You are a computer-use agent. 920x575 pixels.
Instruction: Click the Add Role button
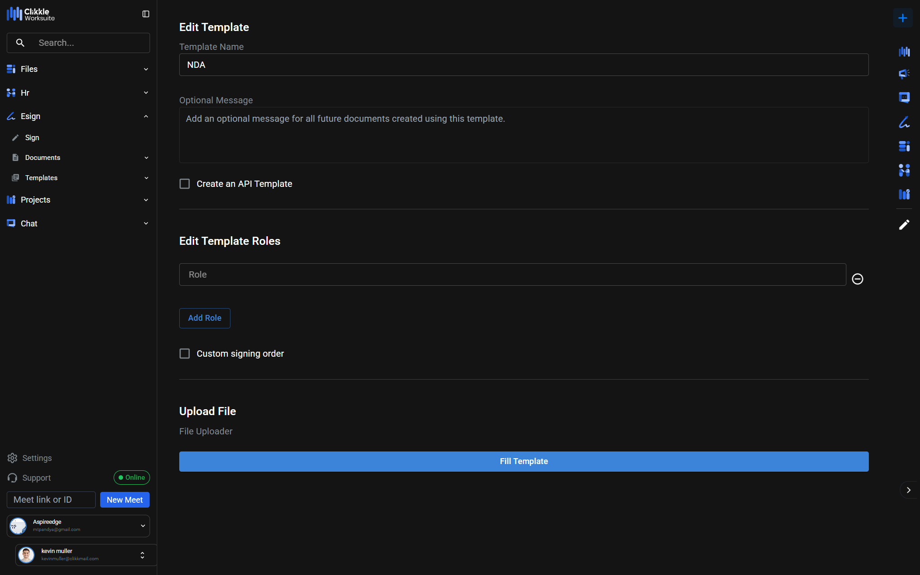tap(204, 318)
